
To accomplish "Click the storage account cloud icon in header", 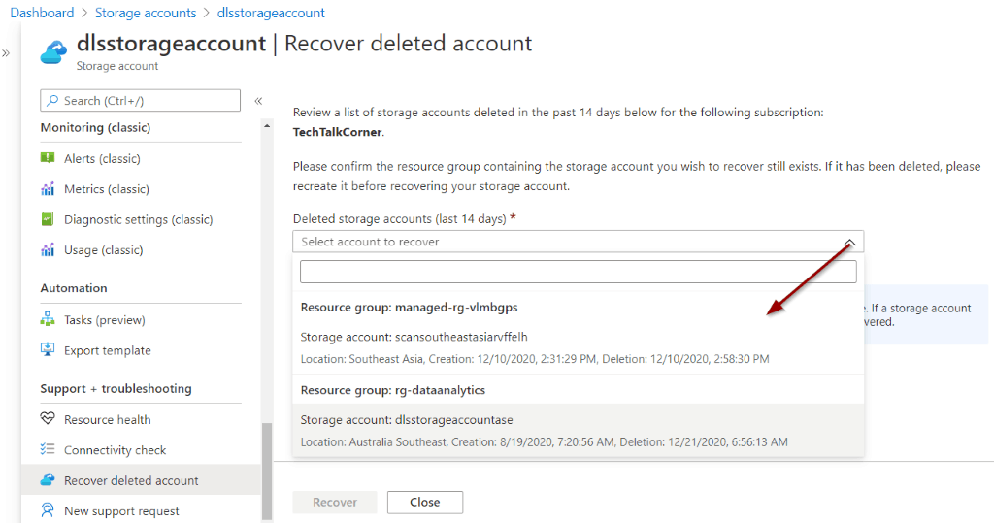I will click(x=54, y=52).
